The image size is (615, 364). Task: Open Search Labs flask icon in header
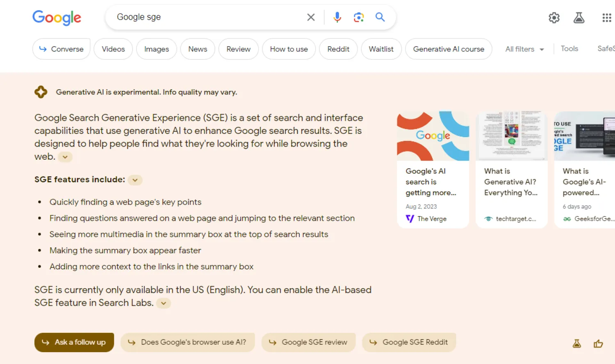click(x=579, y=18)
